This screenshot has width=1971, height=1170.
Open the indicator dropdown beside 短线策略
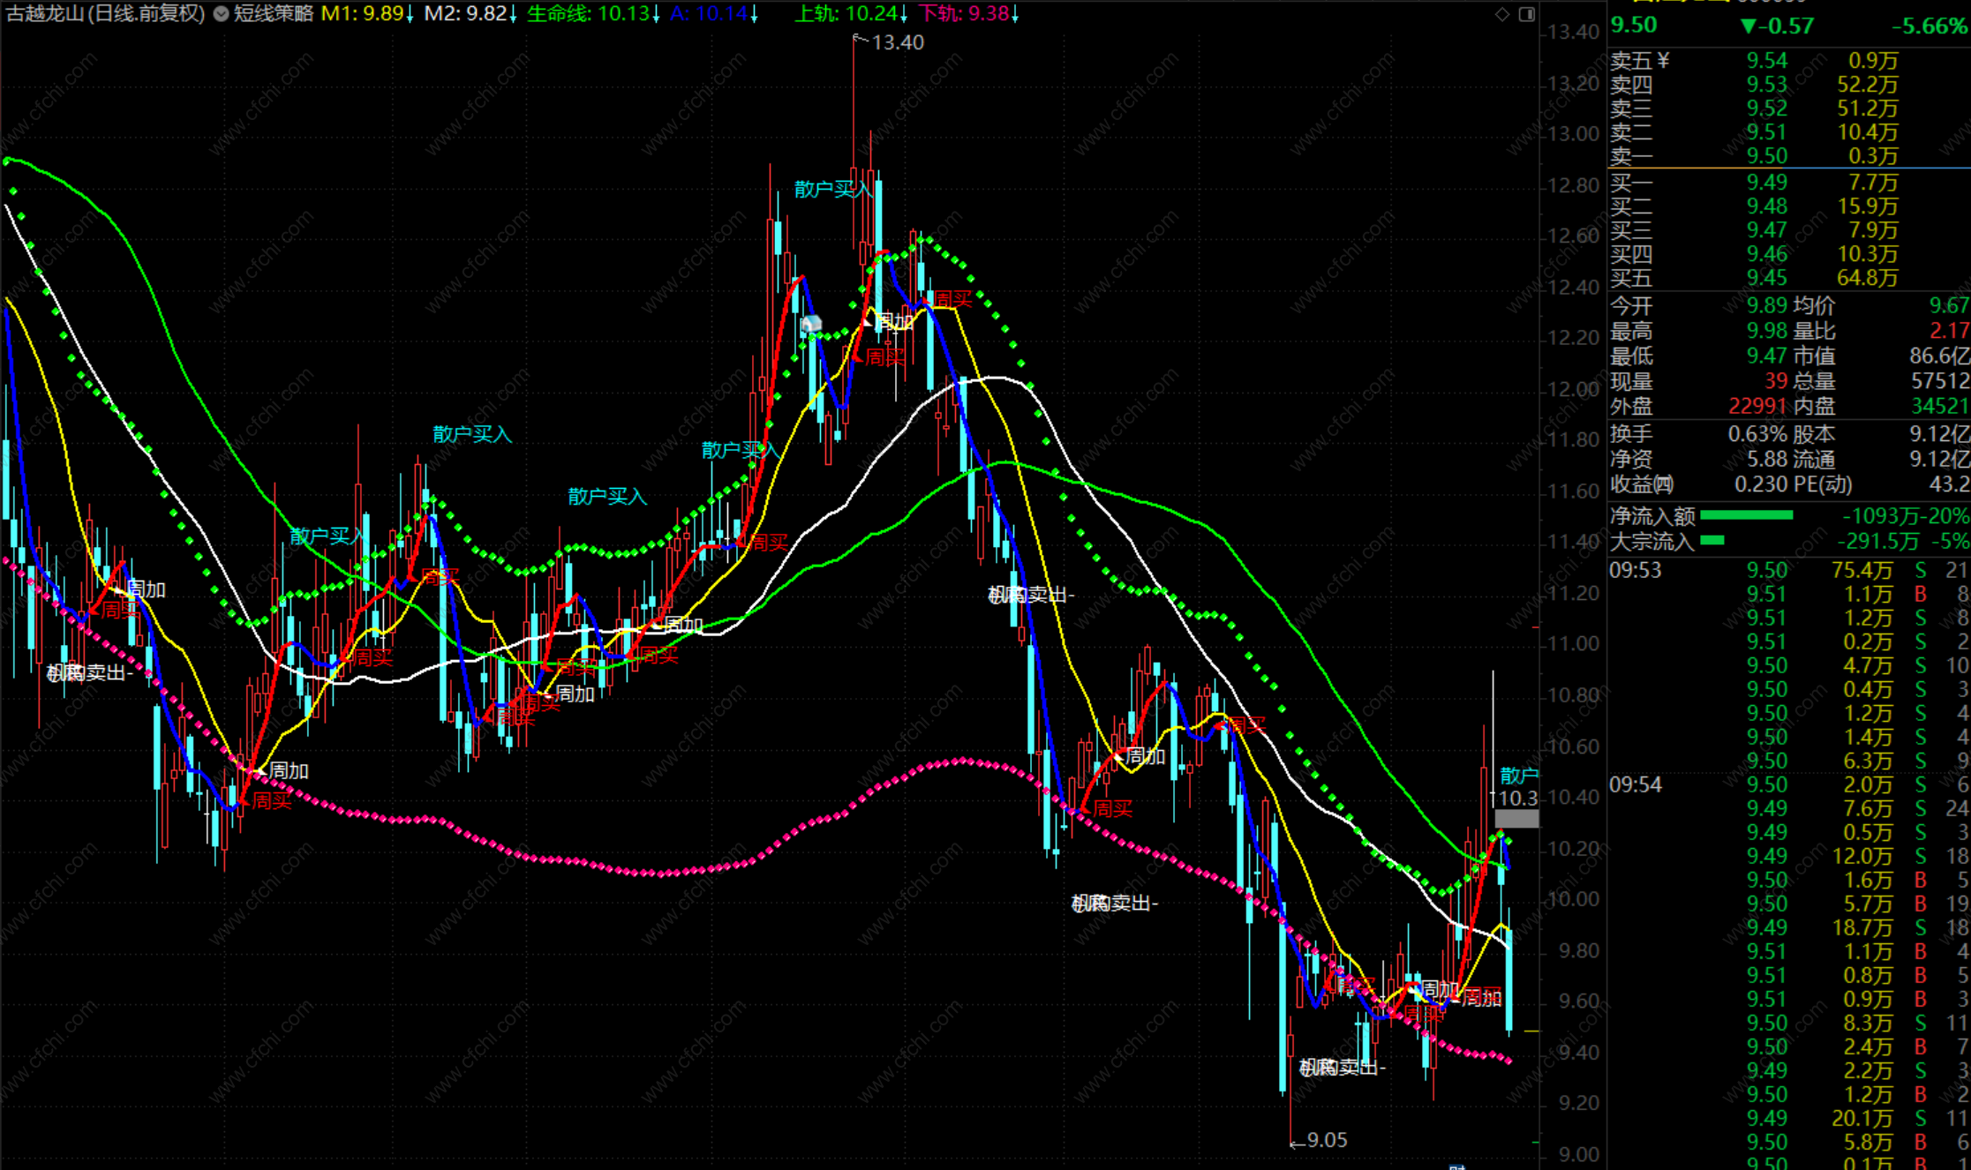(x=221, y=14)
